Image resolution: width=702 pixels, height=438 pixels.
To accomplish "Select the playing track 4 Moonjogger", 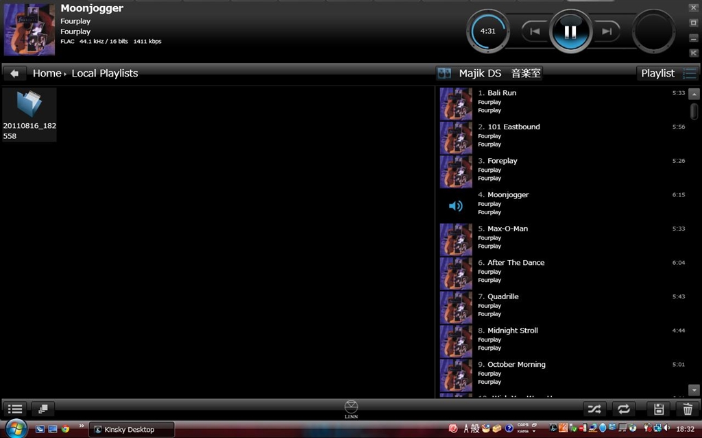I will point(564,205).
